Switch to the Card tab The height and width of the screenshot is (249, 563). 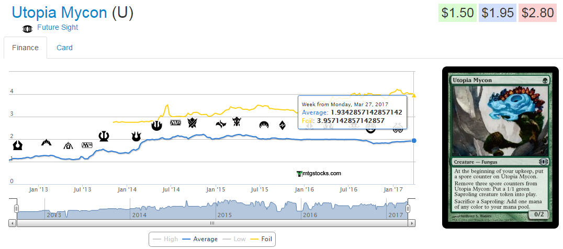(x=65, y=48)
